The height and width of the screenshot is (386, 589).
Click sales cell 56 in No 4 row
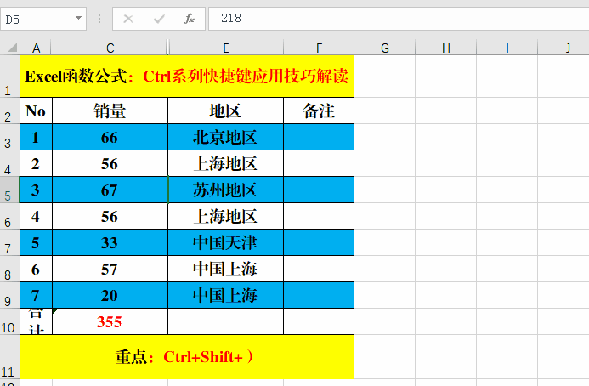click(x=110, y=216)
